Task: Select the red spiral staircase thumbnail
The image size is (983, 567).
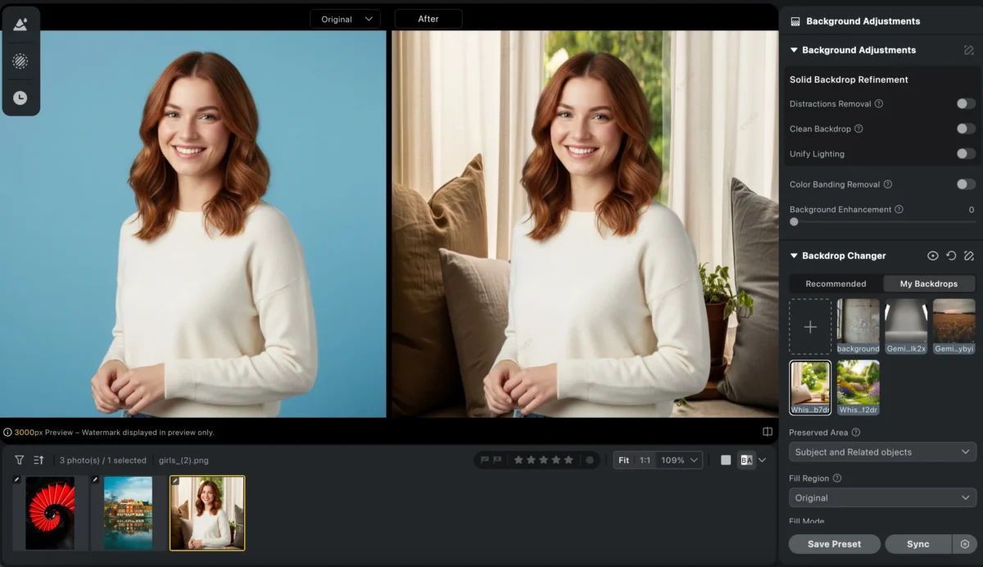Action: tap(50, 513)
